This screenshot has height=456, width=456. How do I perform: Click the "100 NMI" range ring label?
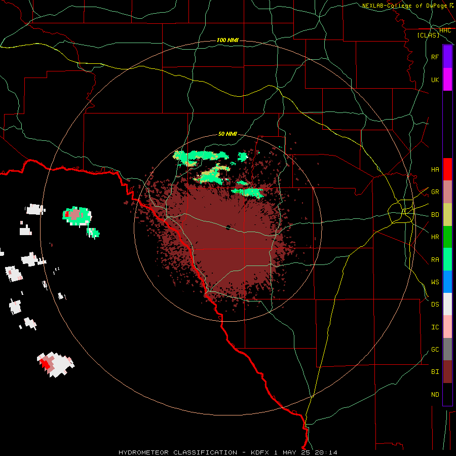click(227, 40)
